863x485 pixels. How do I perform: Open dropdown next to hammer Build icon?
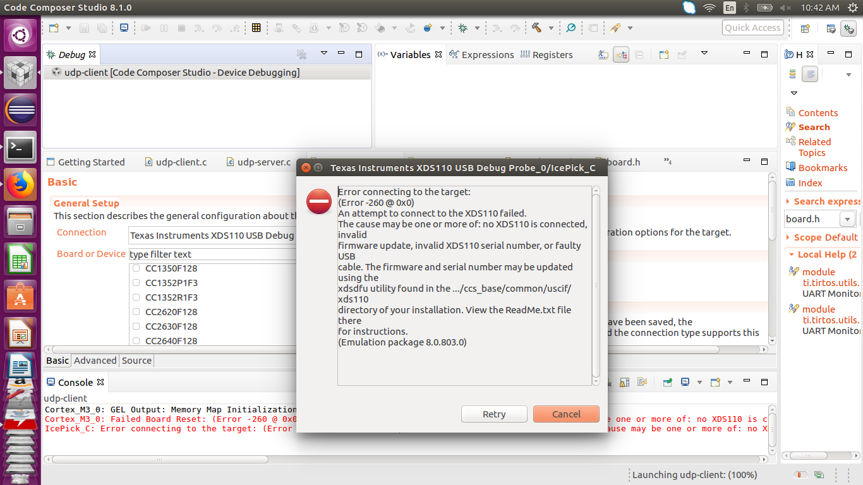tap(551, 28)
